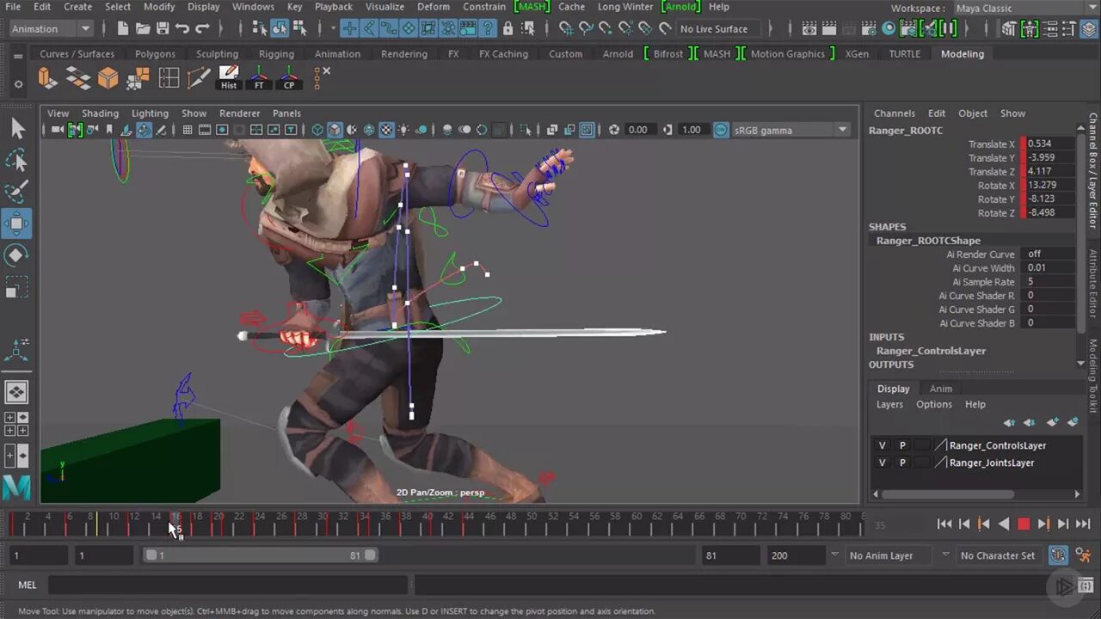The height and width of the screenshot is (619, 1101).
Task: Click the Redo arrow icon
Action: [202, 28]
